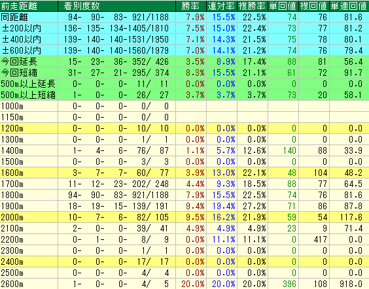Click the 連対率 column header

tap(222, 6)
